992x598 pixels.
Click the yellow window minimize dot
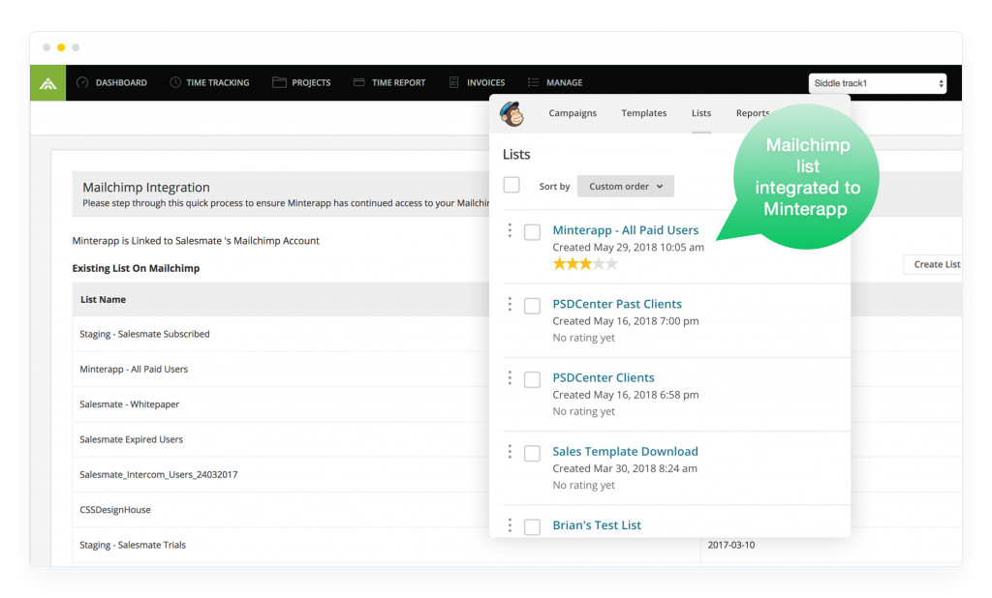pos(61,47)
